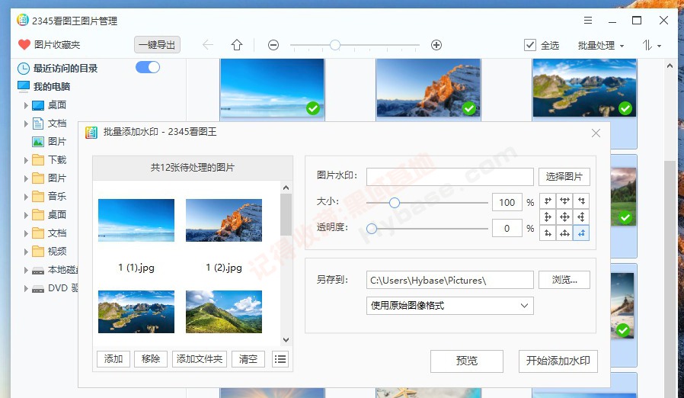Click the 我的电脑 computer icon
Viewport: 684px width, 398px height.
pyautogui.click(x=23, y=86)
